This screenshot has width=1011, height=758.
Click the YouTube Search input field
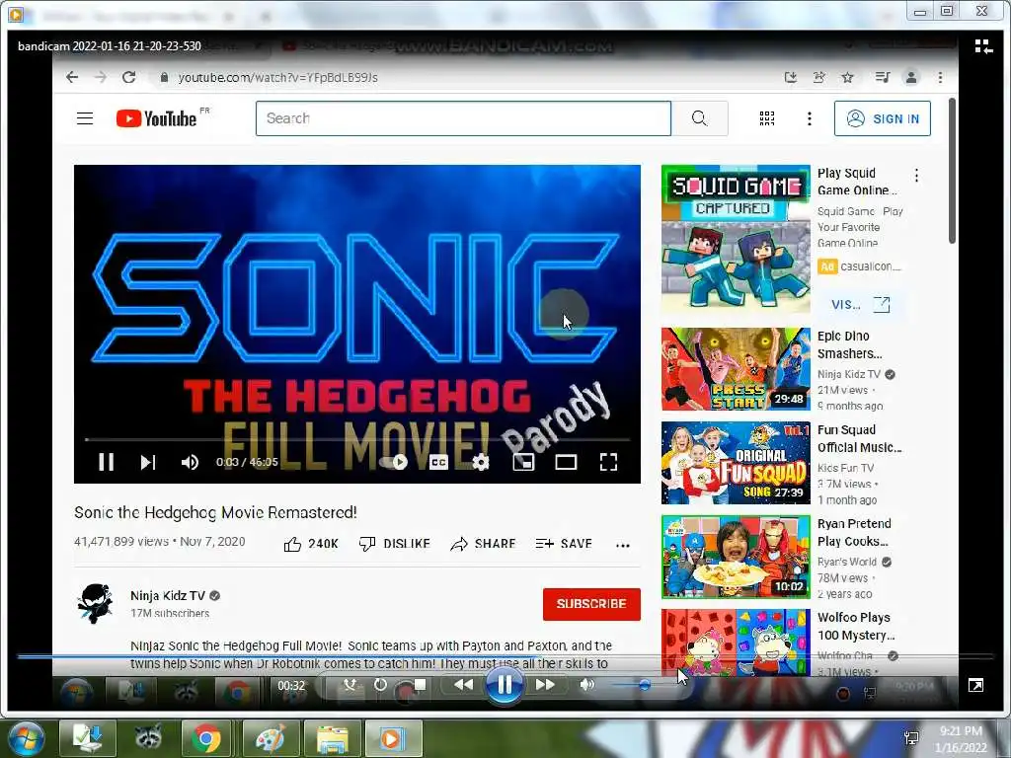(x=463, y=118)
